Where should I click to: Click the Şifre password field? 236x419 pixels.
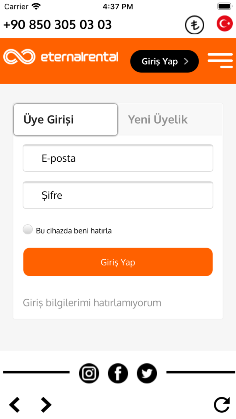[118, 195]
